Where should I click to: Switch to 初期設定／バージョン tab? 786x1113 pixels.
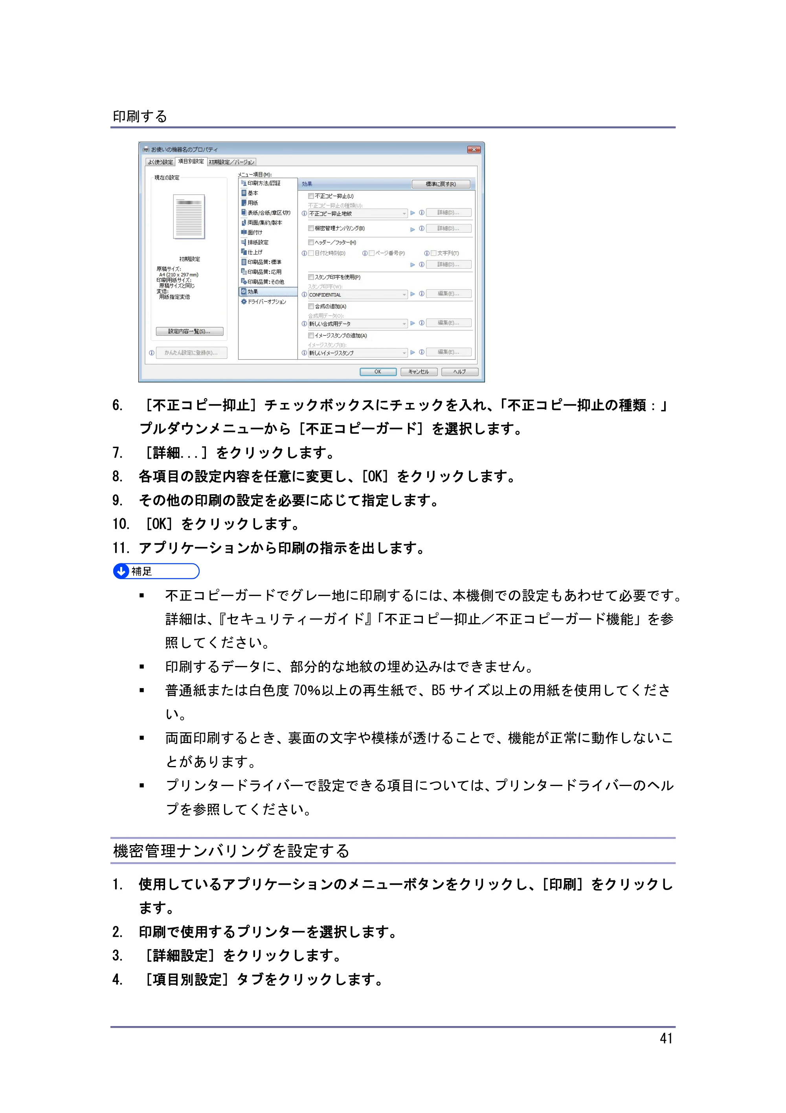pyautogui.click(x=231, y=162)
